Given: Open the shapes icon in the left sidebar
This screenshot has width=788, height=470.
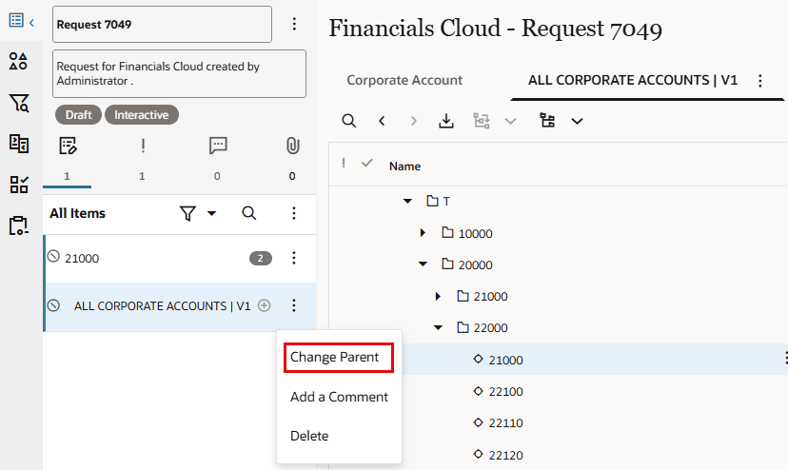Looking at the screenshot, I should (x=19, y=61).
